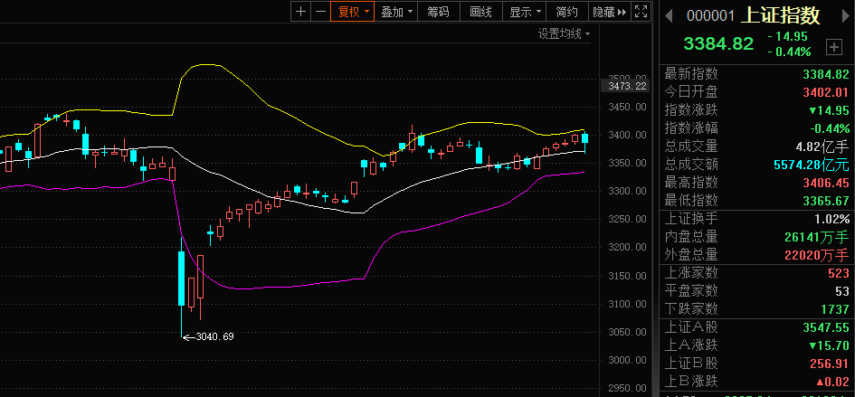Click 内盘总量 value 26141万手
This screenshot has width=855, height=397.
(x=818, y=237)
